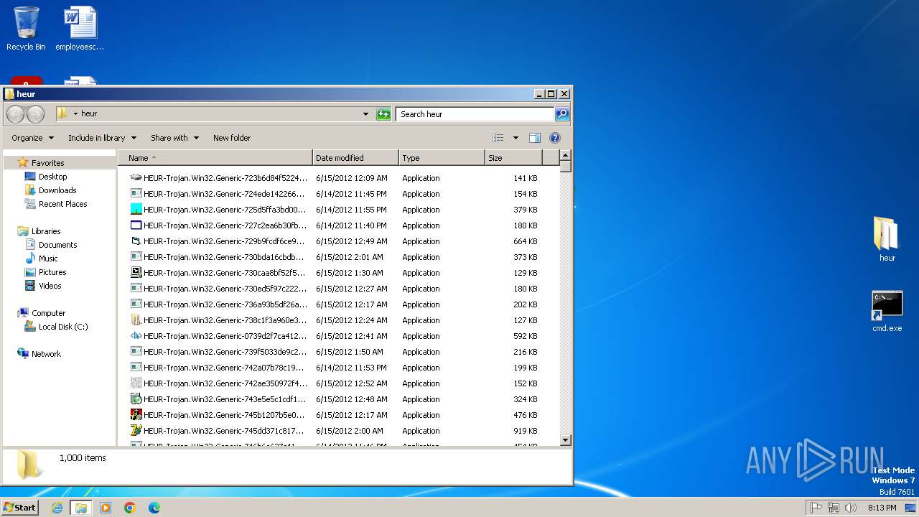The height and width of the screenshot is (517, 919).
Task: Click icon of Generic-730caa8bf52f5 file
Action: coord(136,273)
